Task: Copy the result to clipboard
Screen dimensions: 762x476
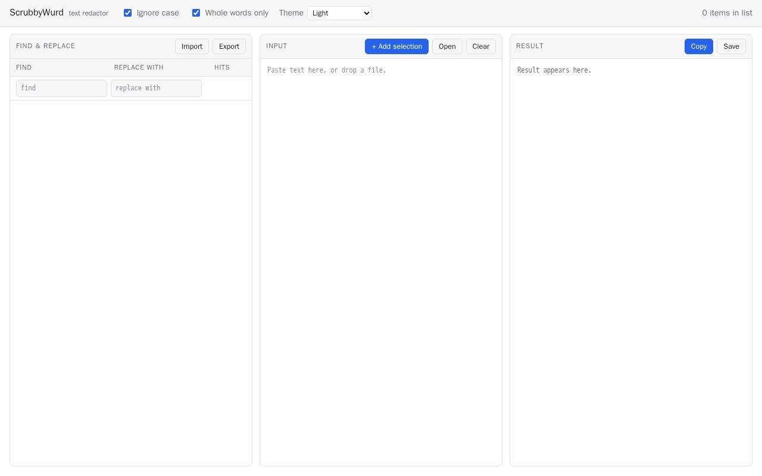Action: 699,46
